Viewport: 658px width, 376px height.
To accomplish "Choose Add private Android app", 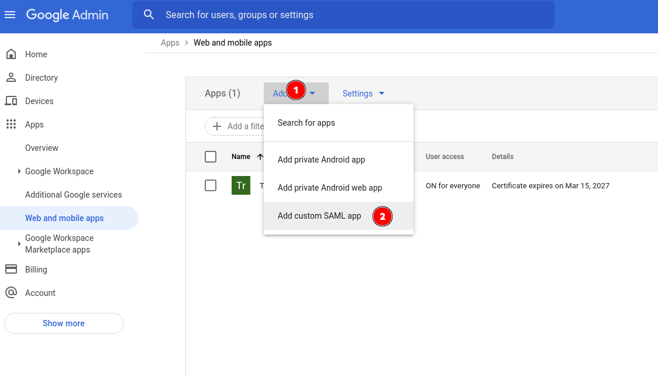I will [x=321, y=160].
